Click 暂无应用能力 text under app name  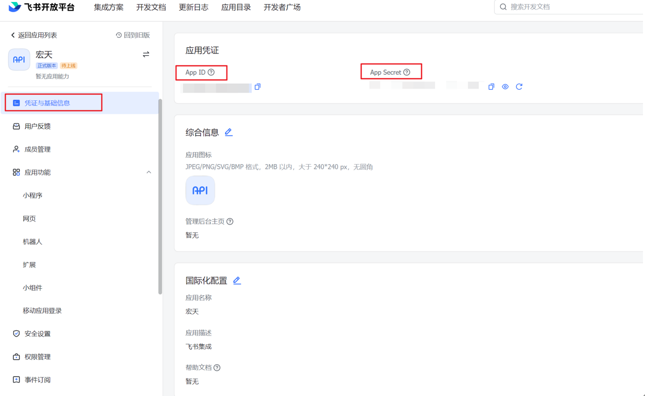(52, 77)
